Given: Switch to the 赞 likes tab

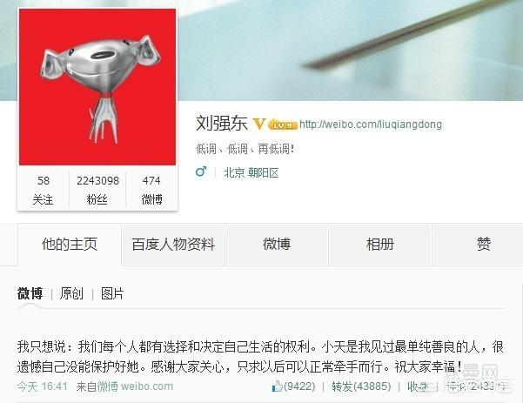Looking at the screenshot, I should (x=484, y=245).
